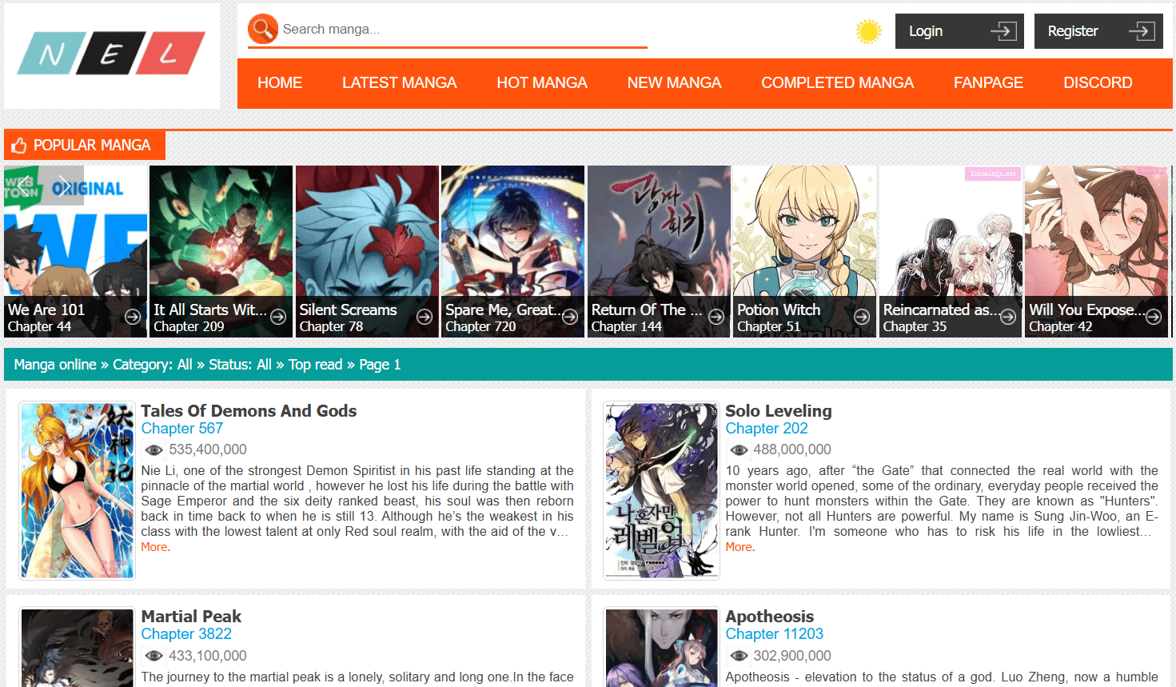The image size is (1176, 687).
Task: Click the Status: All breadcrumb
Action: tap(240, 365)
